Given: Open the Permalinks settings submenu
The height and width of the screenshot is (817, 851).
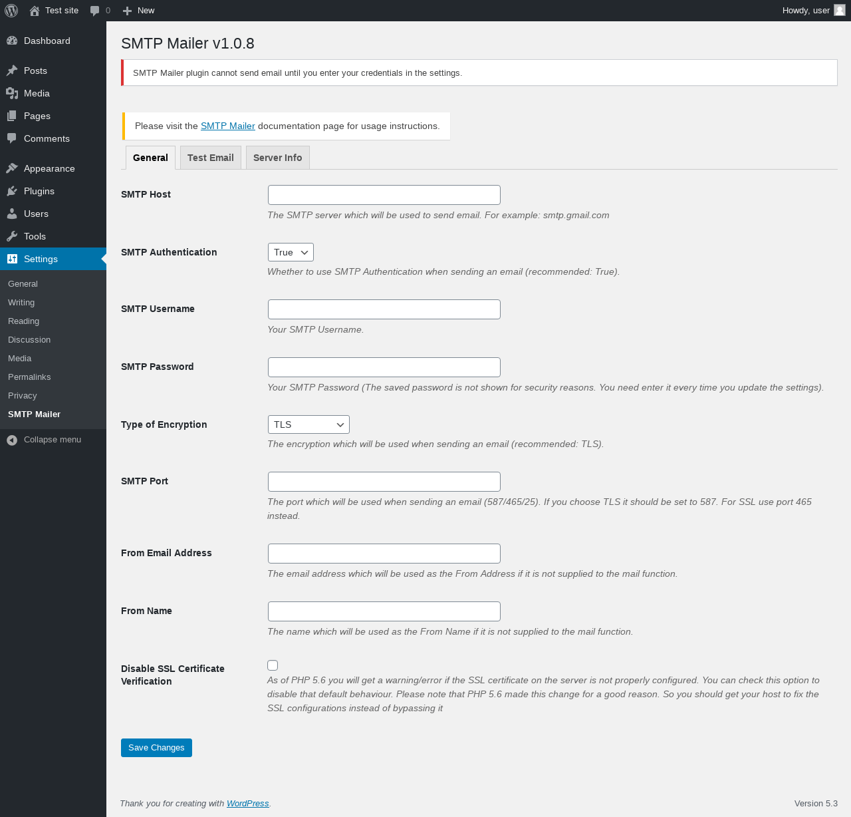Looking at the screenshot, I should (29, 377).
